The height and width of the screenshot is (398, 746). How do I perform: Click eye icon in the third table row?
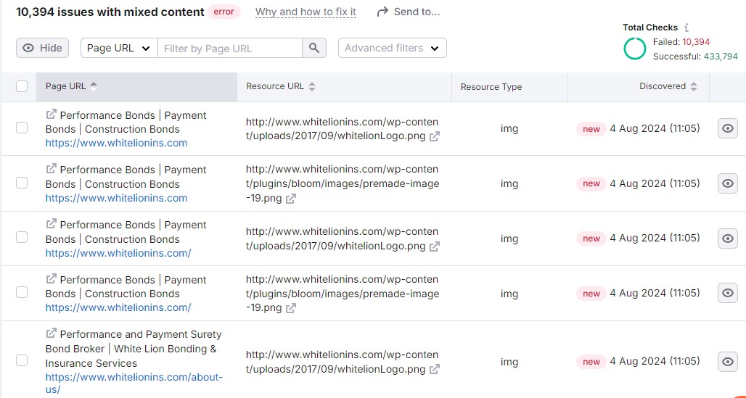[727, 238]
